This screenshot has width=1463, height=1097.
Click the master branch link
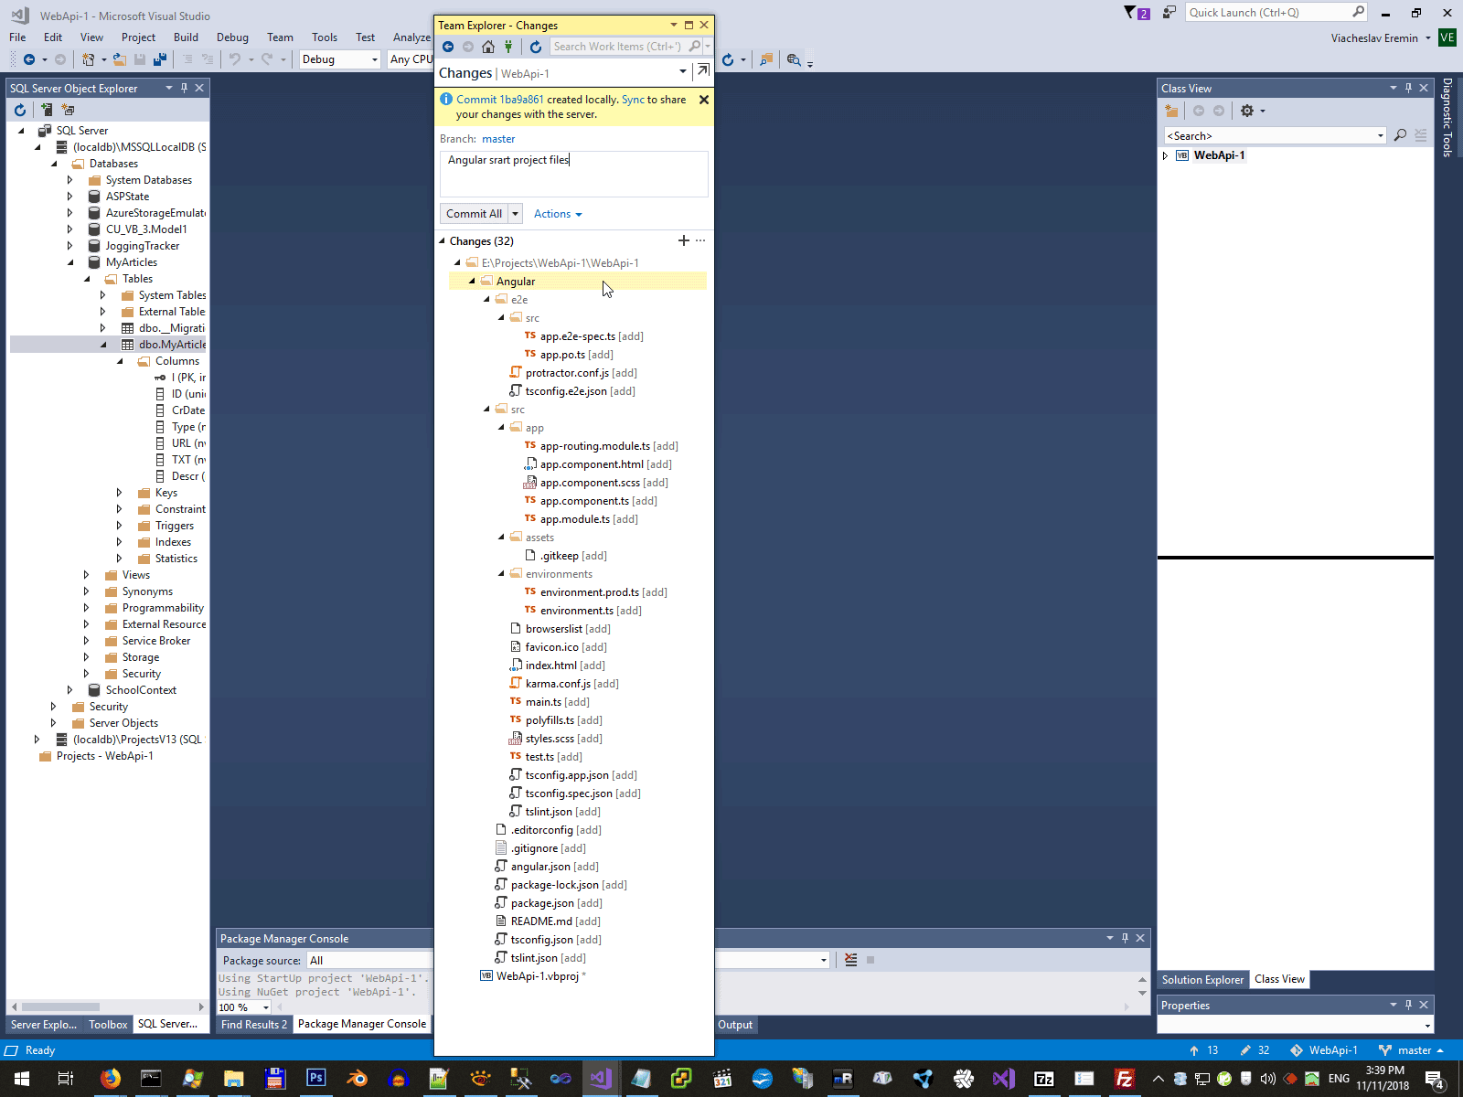(x=498, y=139)
